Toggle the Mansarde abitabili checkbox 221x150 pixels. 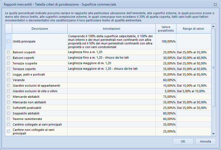click(9, 97)
